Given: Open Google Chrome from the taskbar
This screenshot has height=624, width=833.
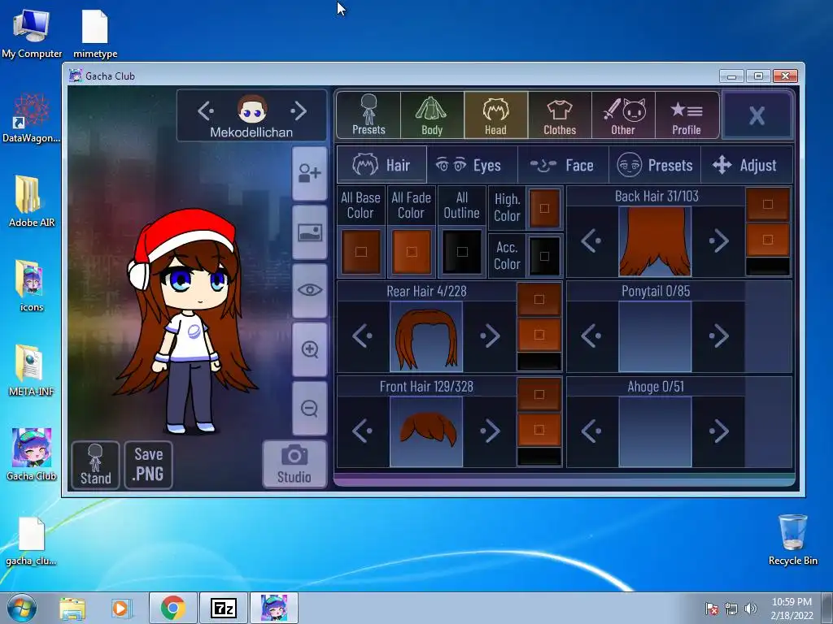Looking at the screenshot, I should (172, 608).
